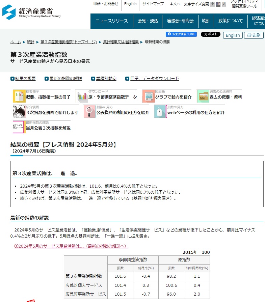The height and width of the screenshot is (302, 265).
Task: Click the bar chart download data icon
Action: 82,97
